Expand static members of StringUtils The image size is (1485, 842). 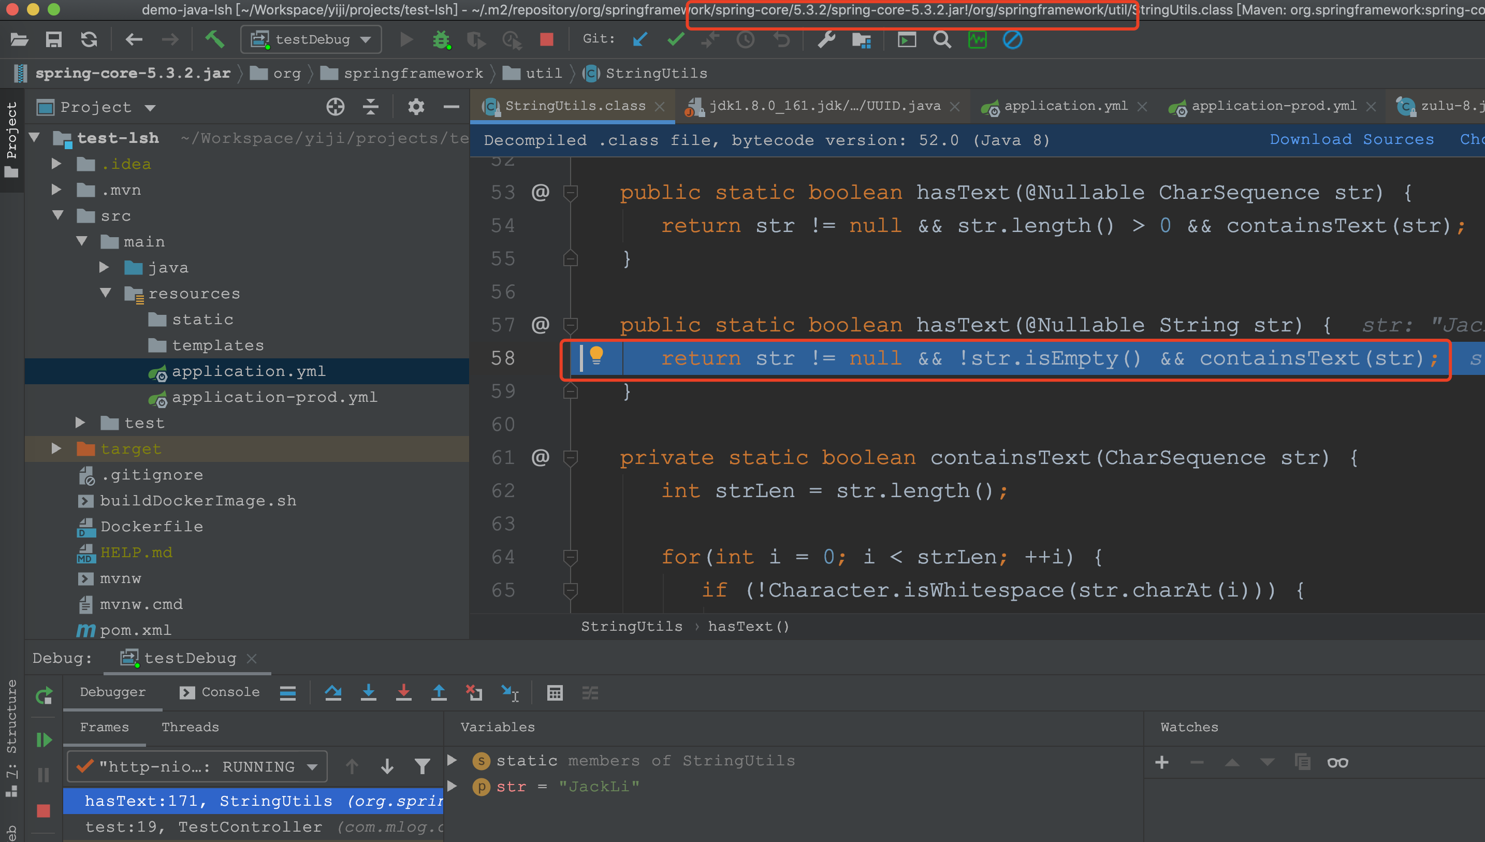click(x=453, y=760)
